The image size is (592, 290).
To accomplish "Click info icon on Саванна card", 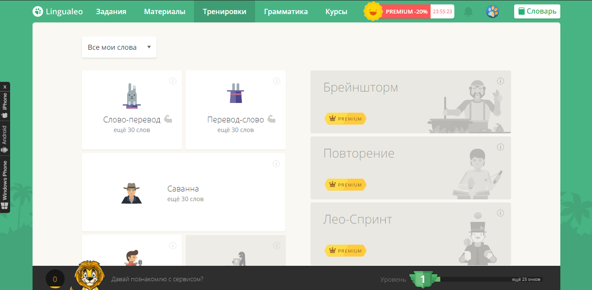I will tap(276, 164).
